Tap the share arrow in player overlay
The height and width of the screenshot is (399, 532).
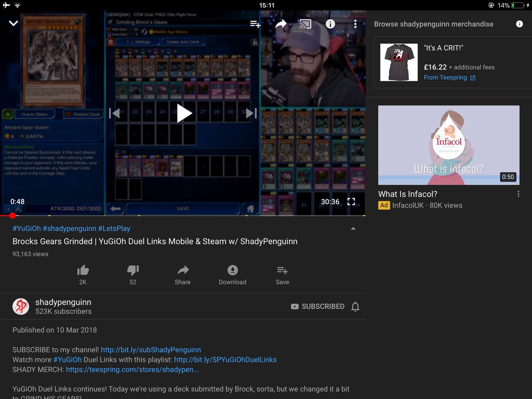281,24
